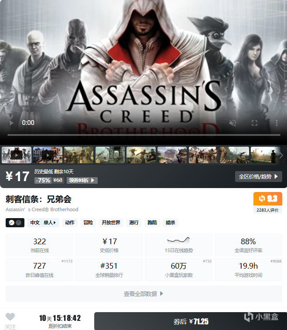Click the video progress bar
Screen dimensions: 287x330
[144, 135]
